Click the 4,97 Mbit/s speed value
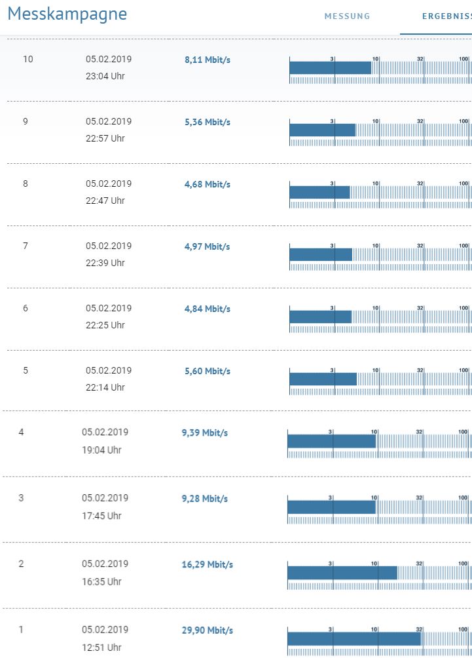 coord(208,246)
